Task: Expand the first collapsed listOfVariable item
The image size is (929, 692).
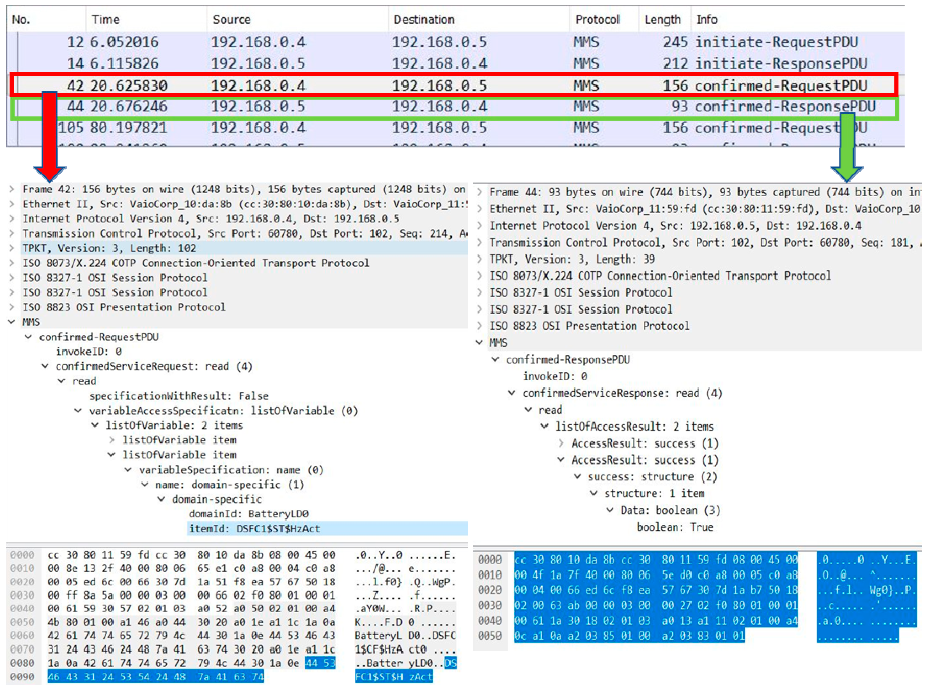Action: click(x=111, y=440)
